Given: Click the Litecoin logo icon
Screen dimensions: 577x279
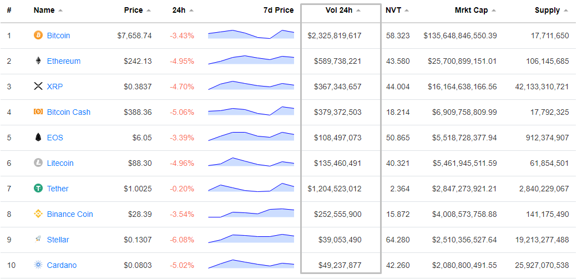Looking at the screenshot, I should [38, 163].
